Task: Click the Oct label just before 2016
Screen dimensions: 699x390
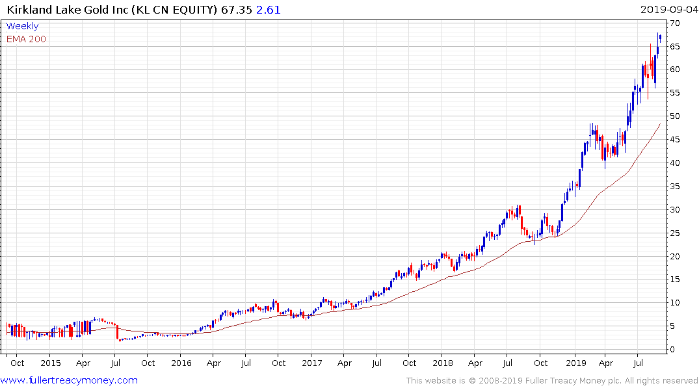Action: (148, 363)
